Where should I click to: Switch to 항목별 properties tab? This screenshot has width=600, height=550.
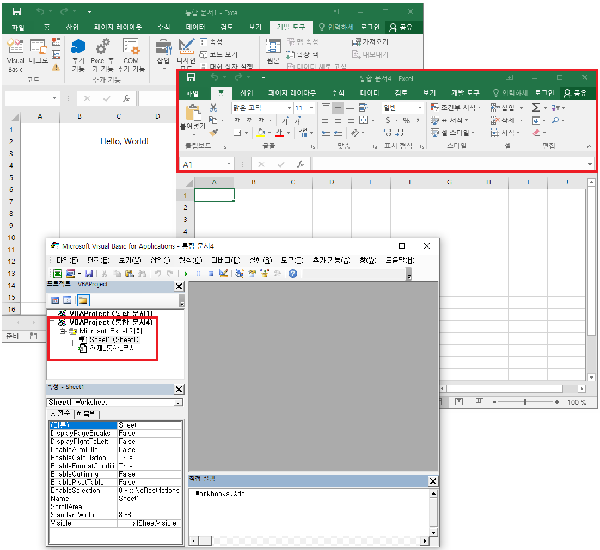pos(86,414)
